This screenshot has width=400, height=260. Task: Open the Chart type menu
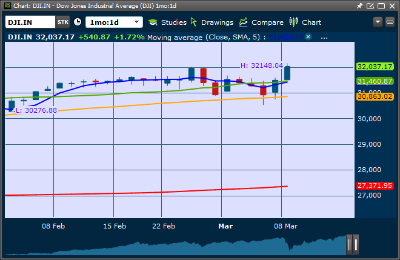point(312,22)
